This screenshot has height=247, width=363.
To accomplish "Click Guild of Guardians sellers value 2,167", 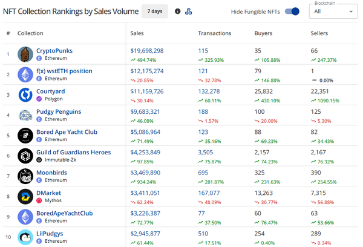I will [x=318, y=152].
